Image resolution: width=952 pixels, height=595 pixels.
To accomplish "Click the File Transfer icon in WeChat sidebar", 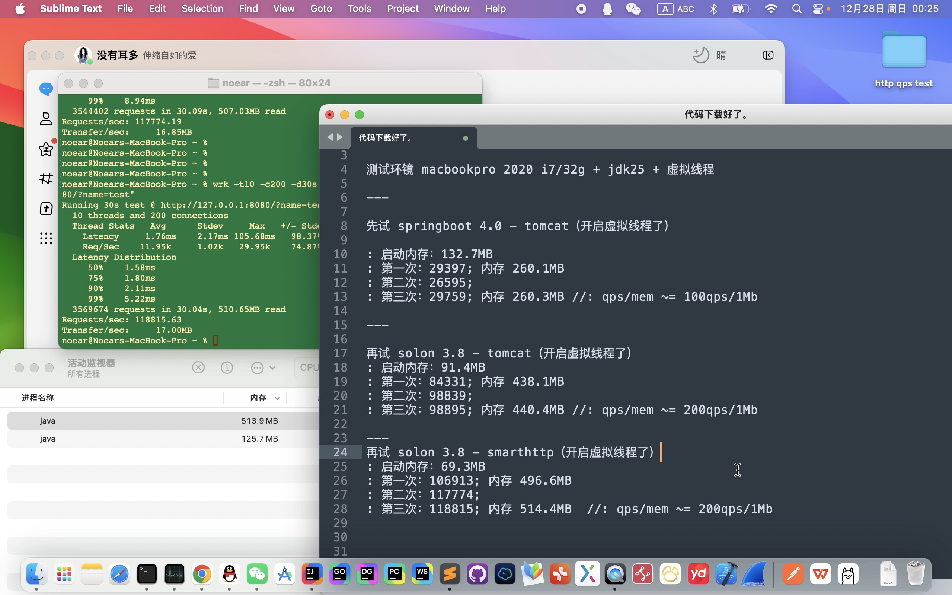I will click(46, 209).
